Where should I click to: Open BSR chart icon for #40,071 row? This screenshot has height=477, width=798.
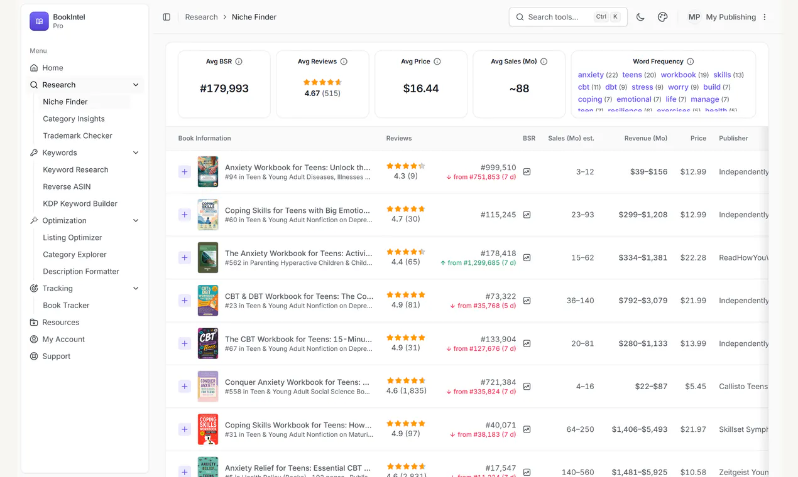tap(527, 430)
